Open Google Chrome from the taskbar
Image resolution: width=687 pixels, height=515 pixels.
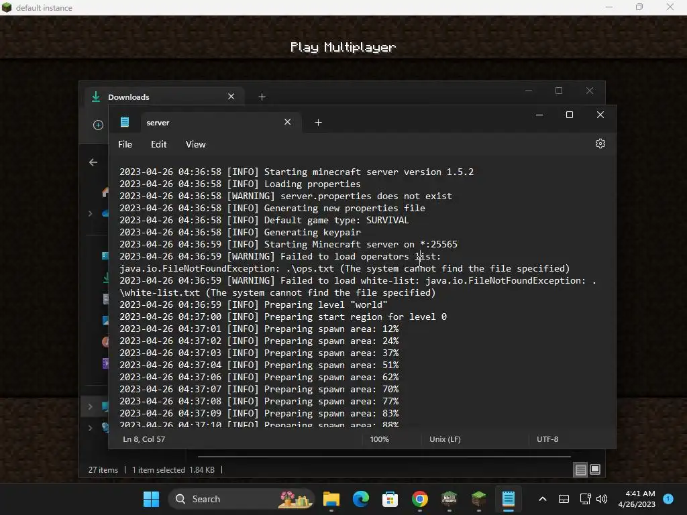(420, 499)
